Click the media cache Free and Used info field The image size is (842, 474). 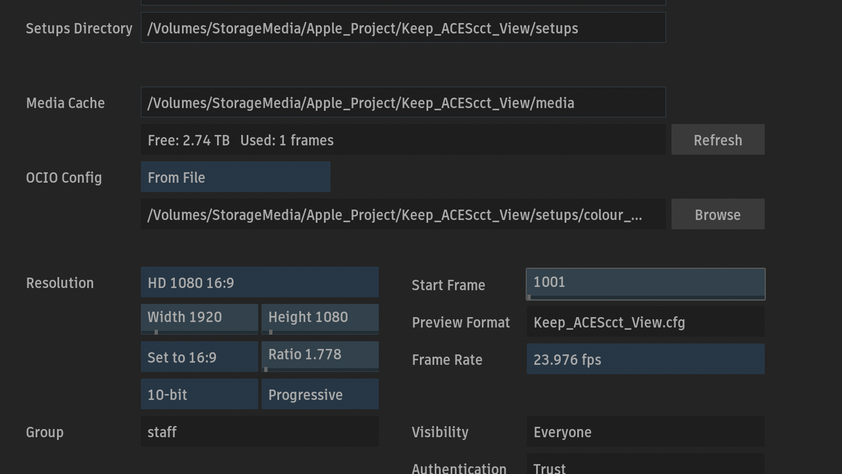(x=403, y=140)
